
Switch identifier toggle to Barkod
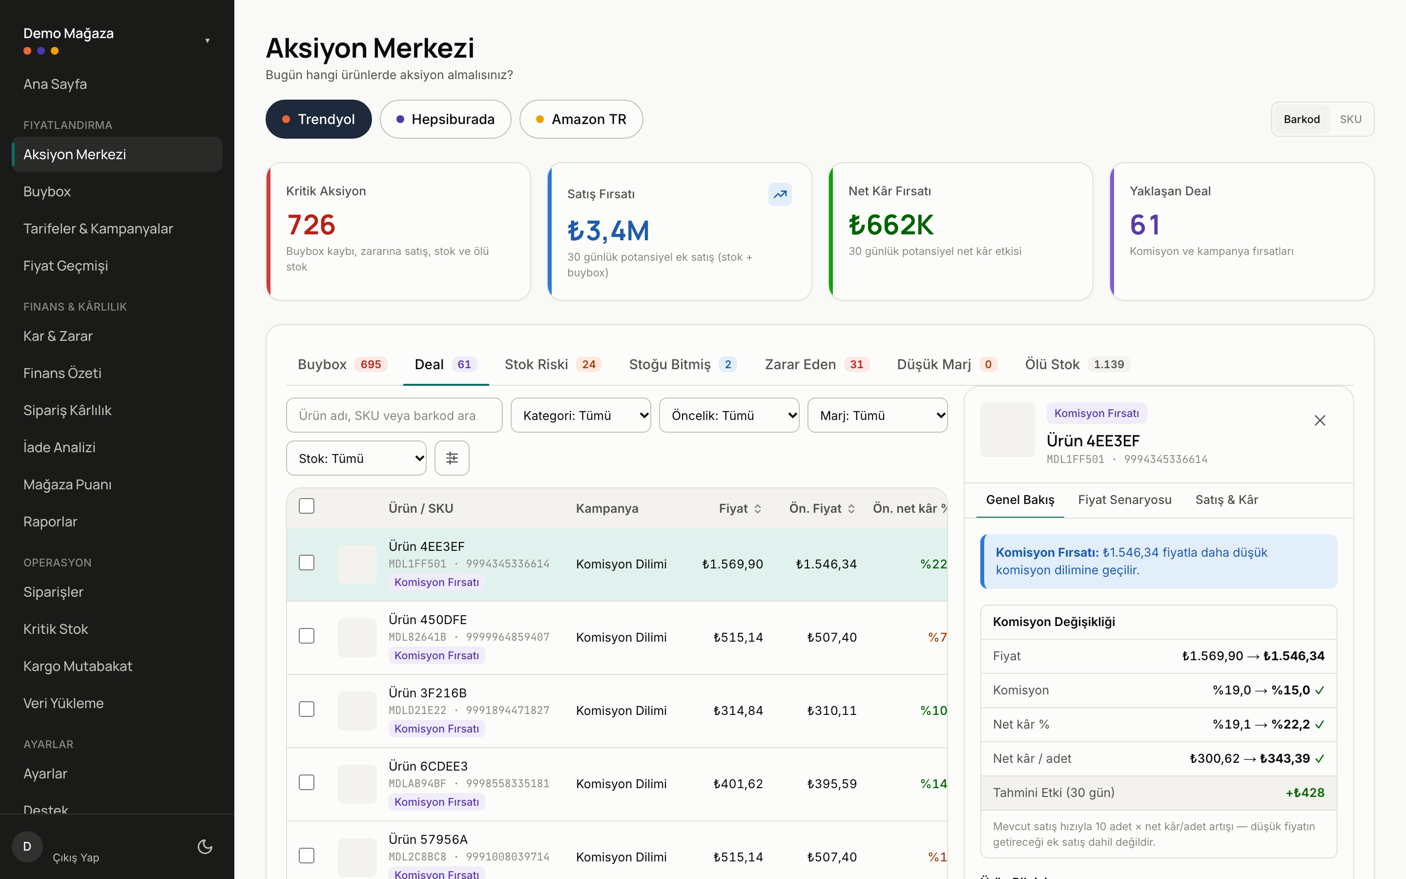pyautogui.click(x=1302, y=119)
